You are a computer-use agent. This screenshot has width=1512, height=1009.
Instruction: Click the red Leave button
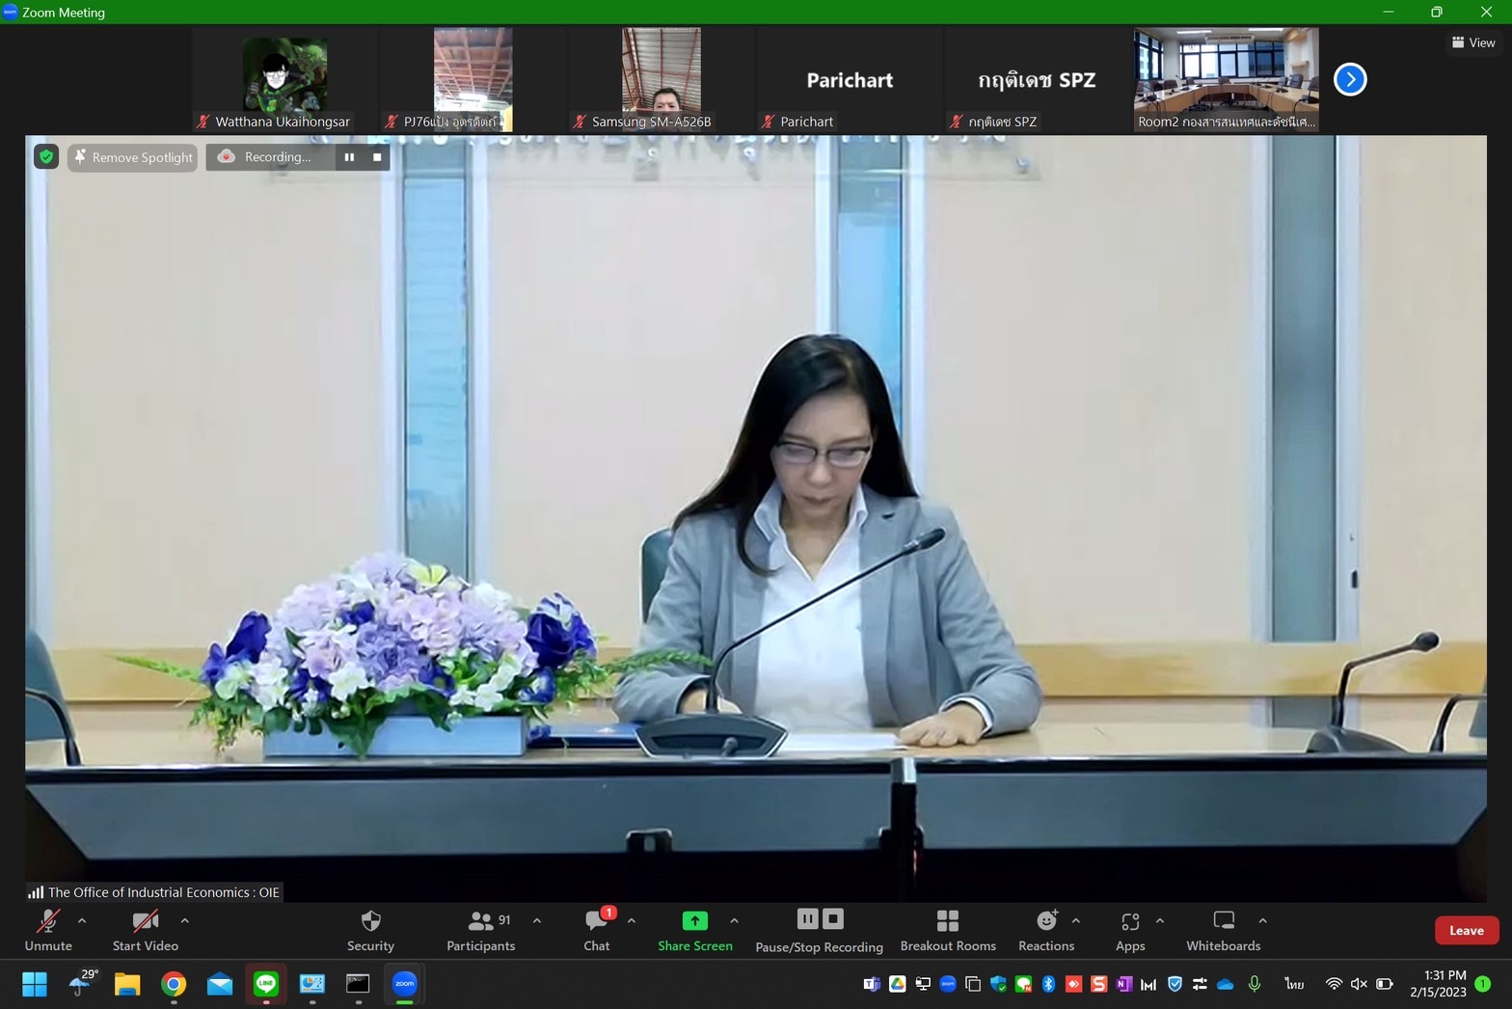1466,930
